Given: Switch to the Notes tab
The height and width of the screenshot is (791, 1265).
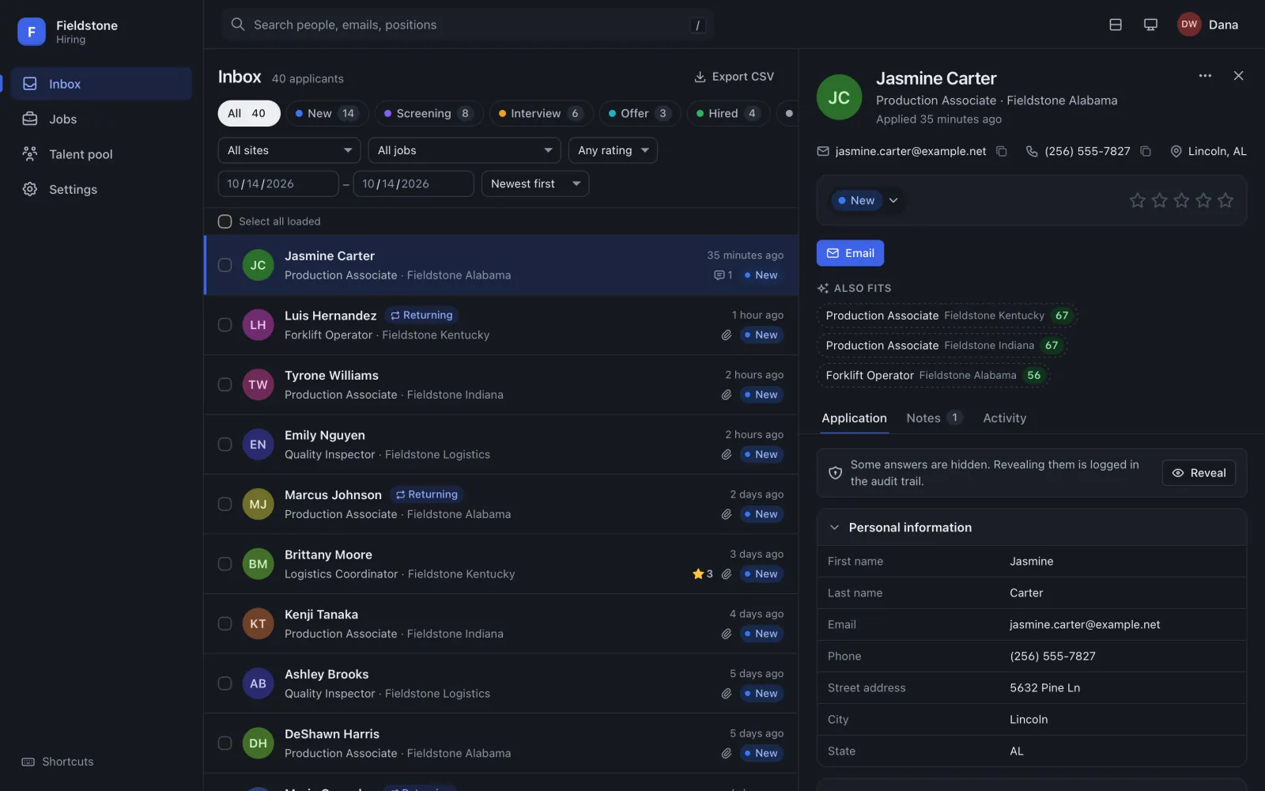Looking at the screenshot, I should [934, 418].
